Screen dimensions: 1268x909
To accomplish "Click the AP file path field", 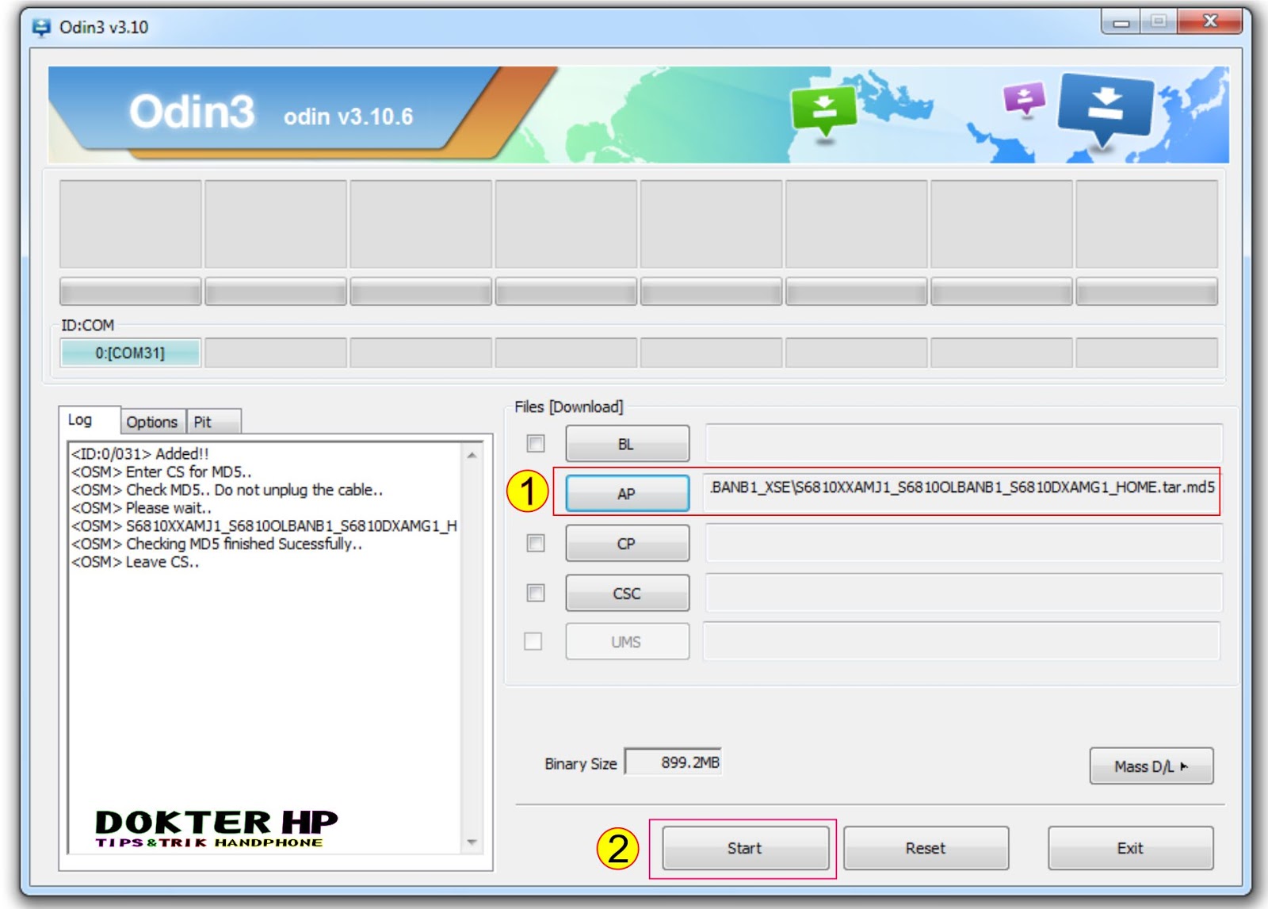I will click(961, 492).
